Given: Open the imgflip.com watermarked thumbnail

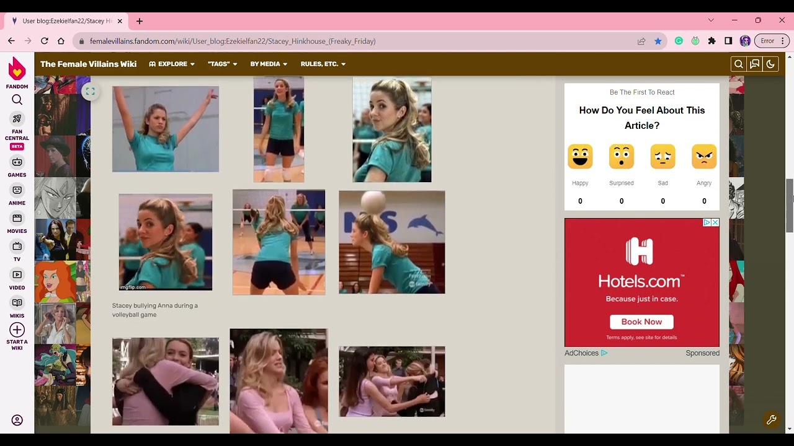Looking at the screenshot, I should pos(165,242).
